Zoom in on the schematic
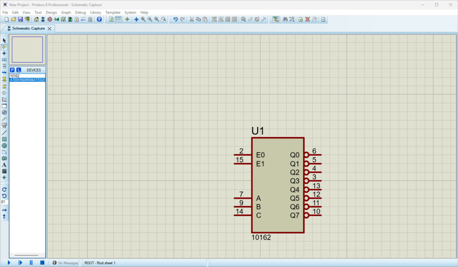Image resolution: width=458 pixels, height=267 pixels. point(143,20)
